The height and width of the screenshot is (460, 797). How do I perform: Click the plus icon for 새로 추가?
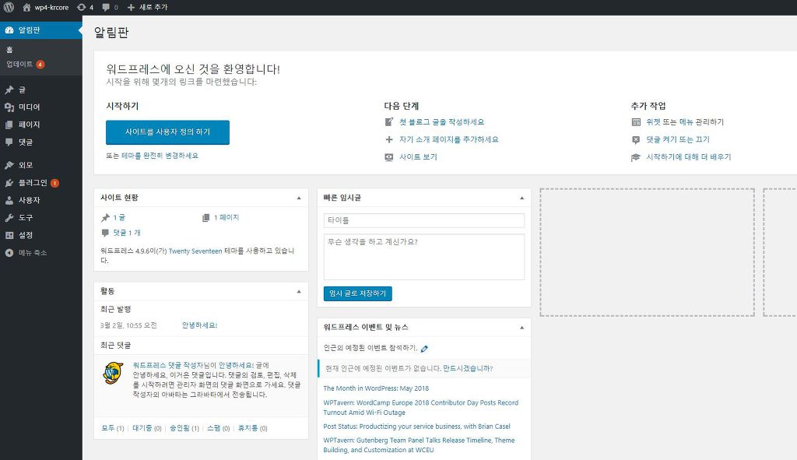(x=131, y=7)
